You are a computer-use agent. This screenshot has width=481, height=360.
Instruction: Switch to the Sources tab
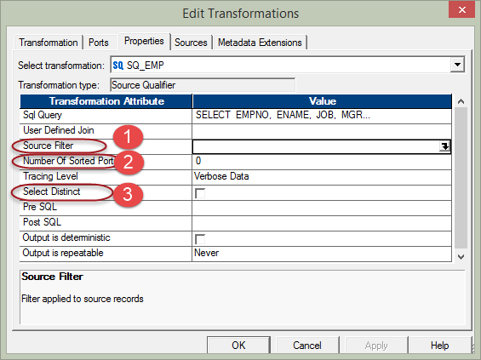point(191,43)
